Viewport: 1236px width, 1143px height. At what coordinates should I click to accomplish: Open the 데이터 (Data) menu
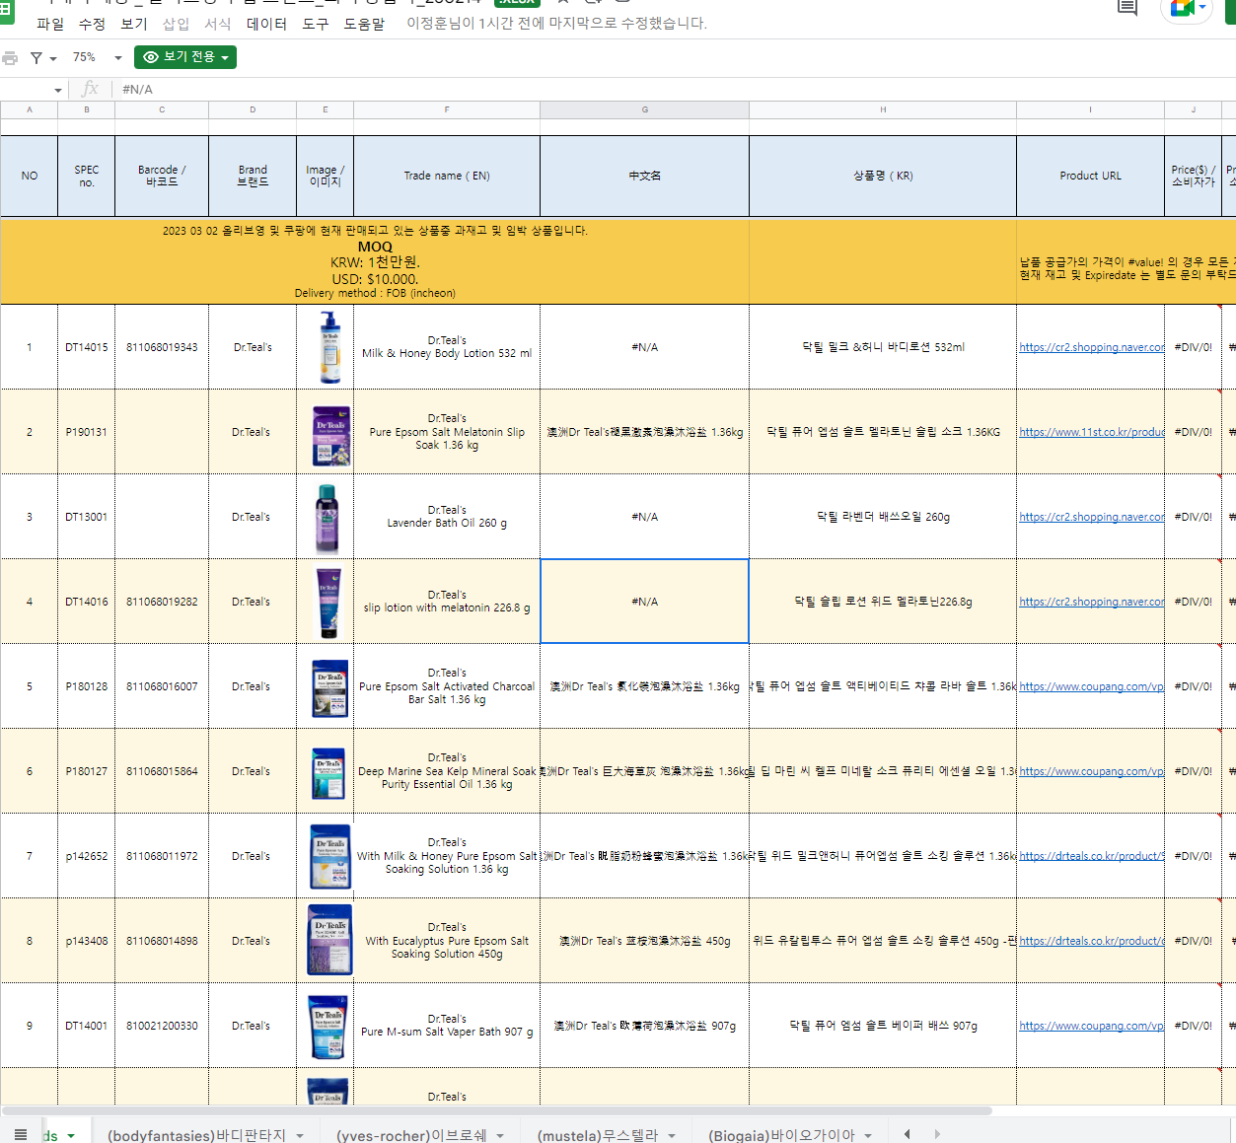pos(266,24)
